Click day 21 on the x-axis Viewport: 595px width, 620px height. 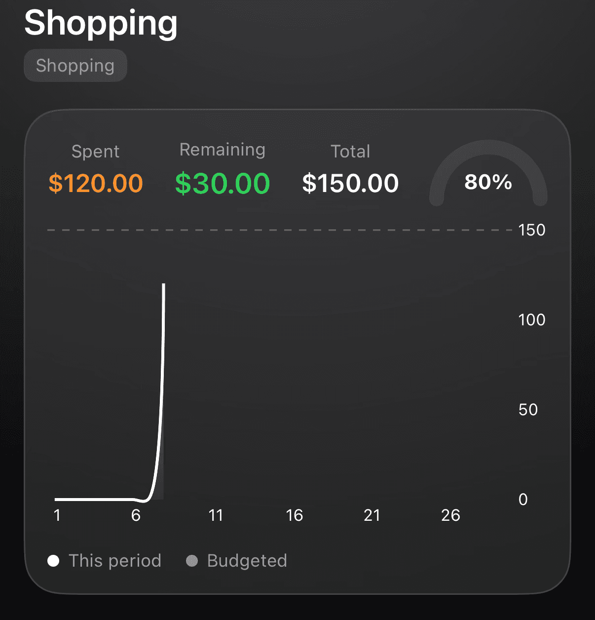(372, 515)
